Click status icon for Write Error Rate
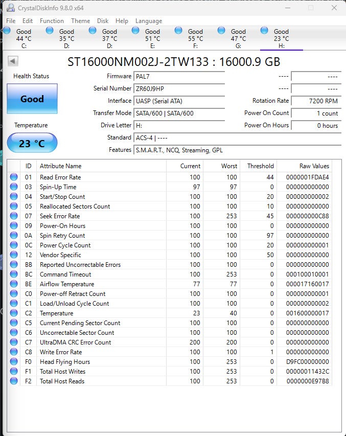346x436 pixels. [14, 352]
